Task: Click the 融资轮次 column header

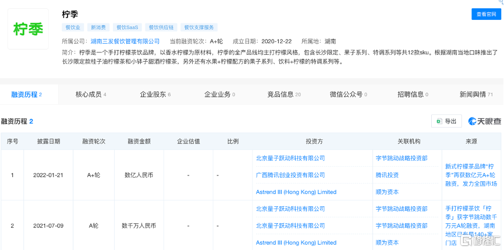Action: click(x=94, y=141)
